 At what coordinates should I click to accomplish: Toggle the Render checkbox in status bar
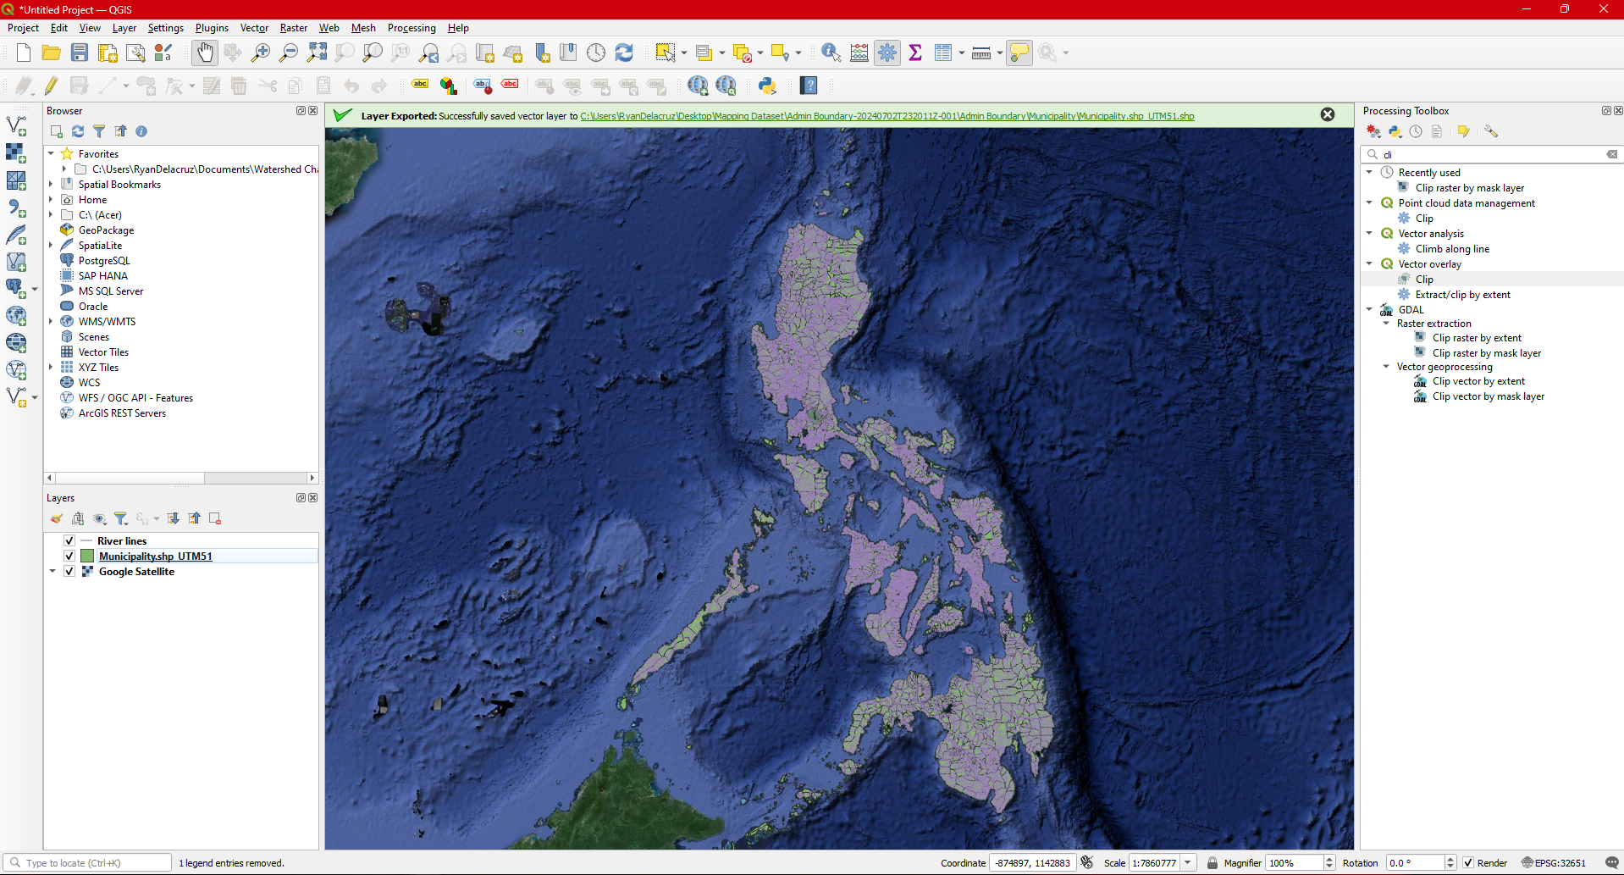tap(1468, 863)
